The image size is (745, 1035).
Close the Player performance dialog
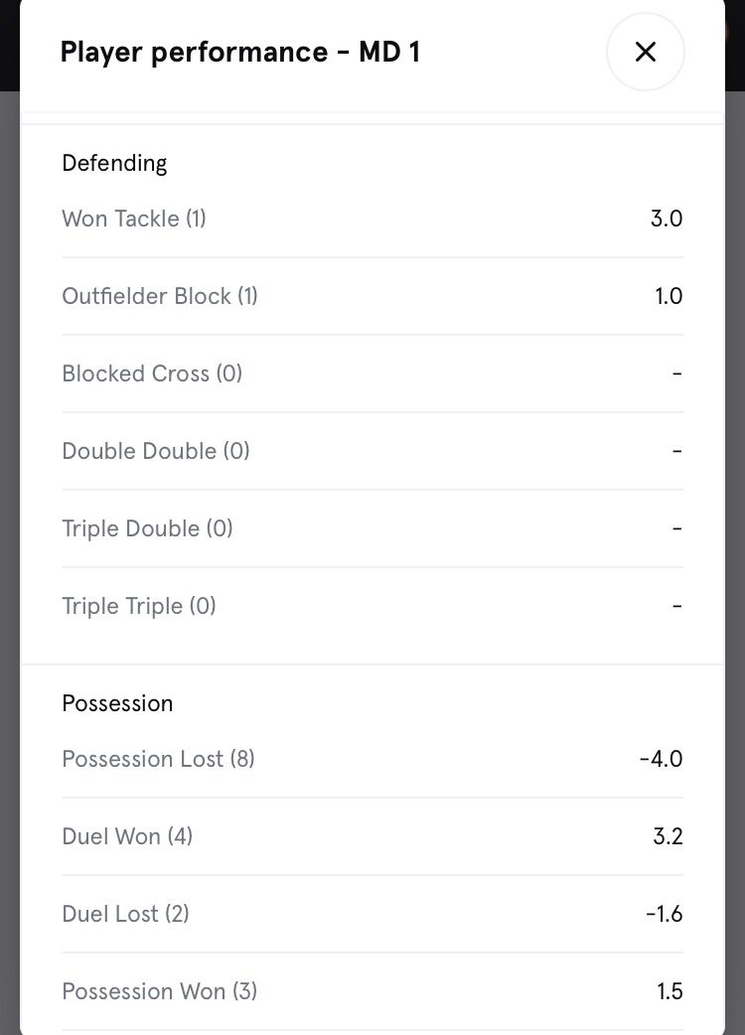coord(645,52)
